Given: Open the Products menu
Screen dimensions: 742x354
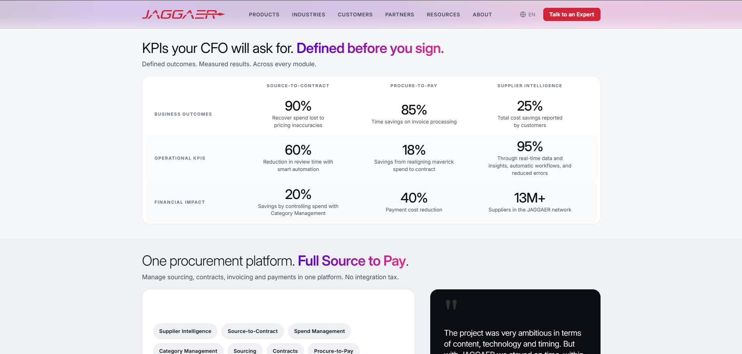Looking at the screenshot, I should (264, 14).
